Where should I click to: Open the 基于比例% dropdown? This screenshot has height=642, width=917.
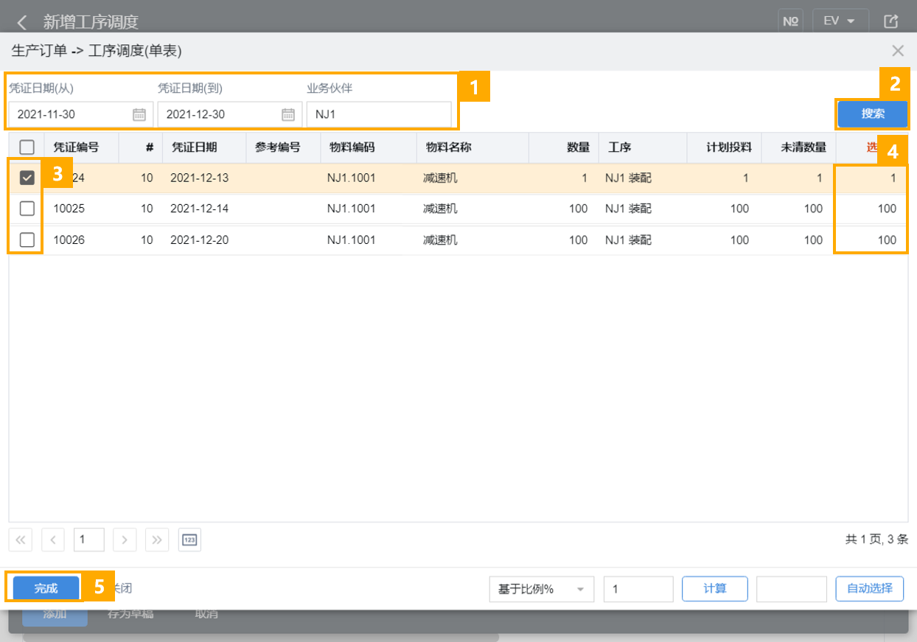pyautogui.click(x=541, y=589)
